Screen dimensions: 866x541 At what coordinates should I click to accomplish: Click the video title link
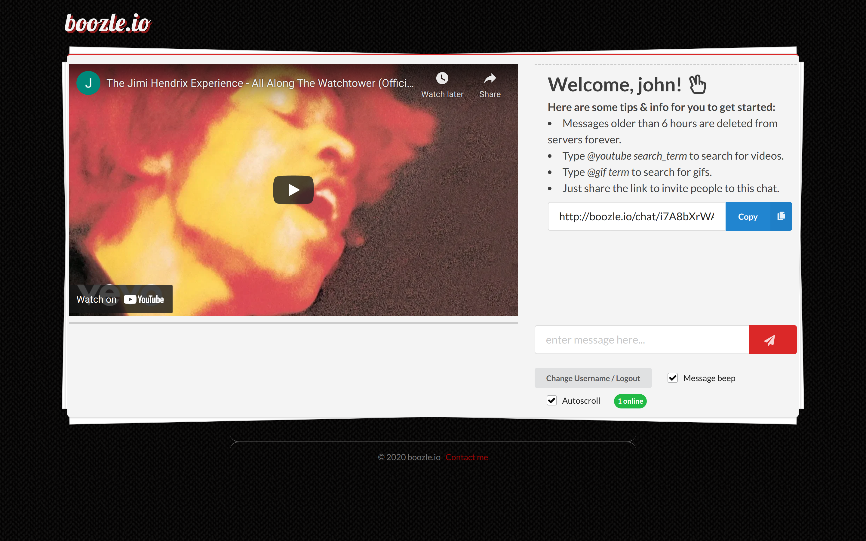[260, 83]
